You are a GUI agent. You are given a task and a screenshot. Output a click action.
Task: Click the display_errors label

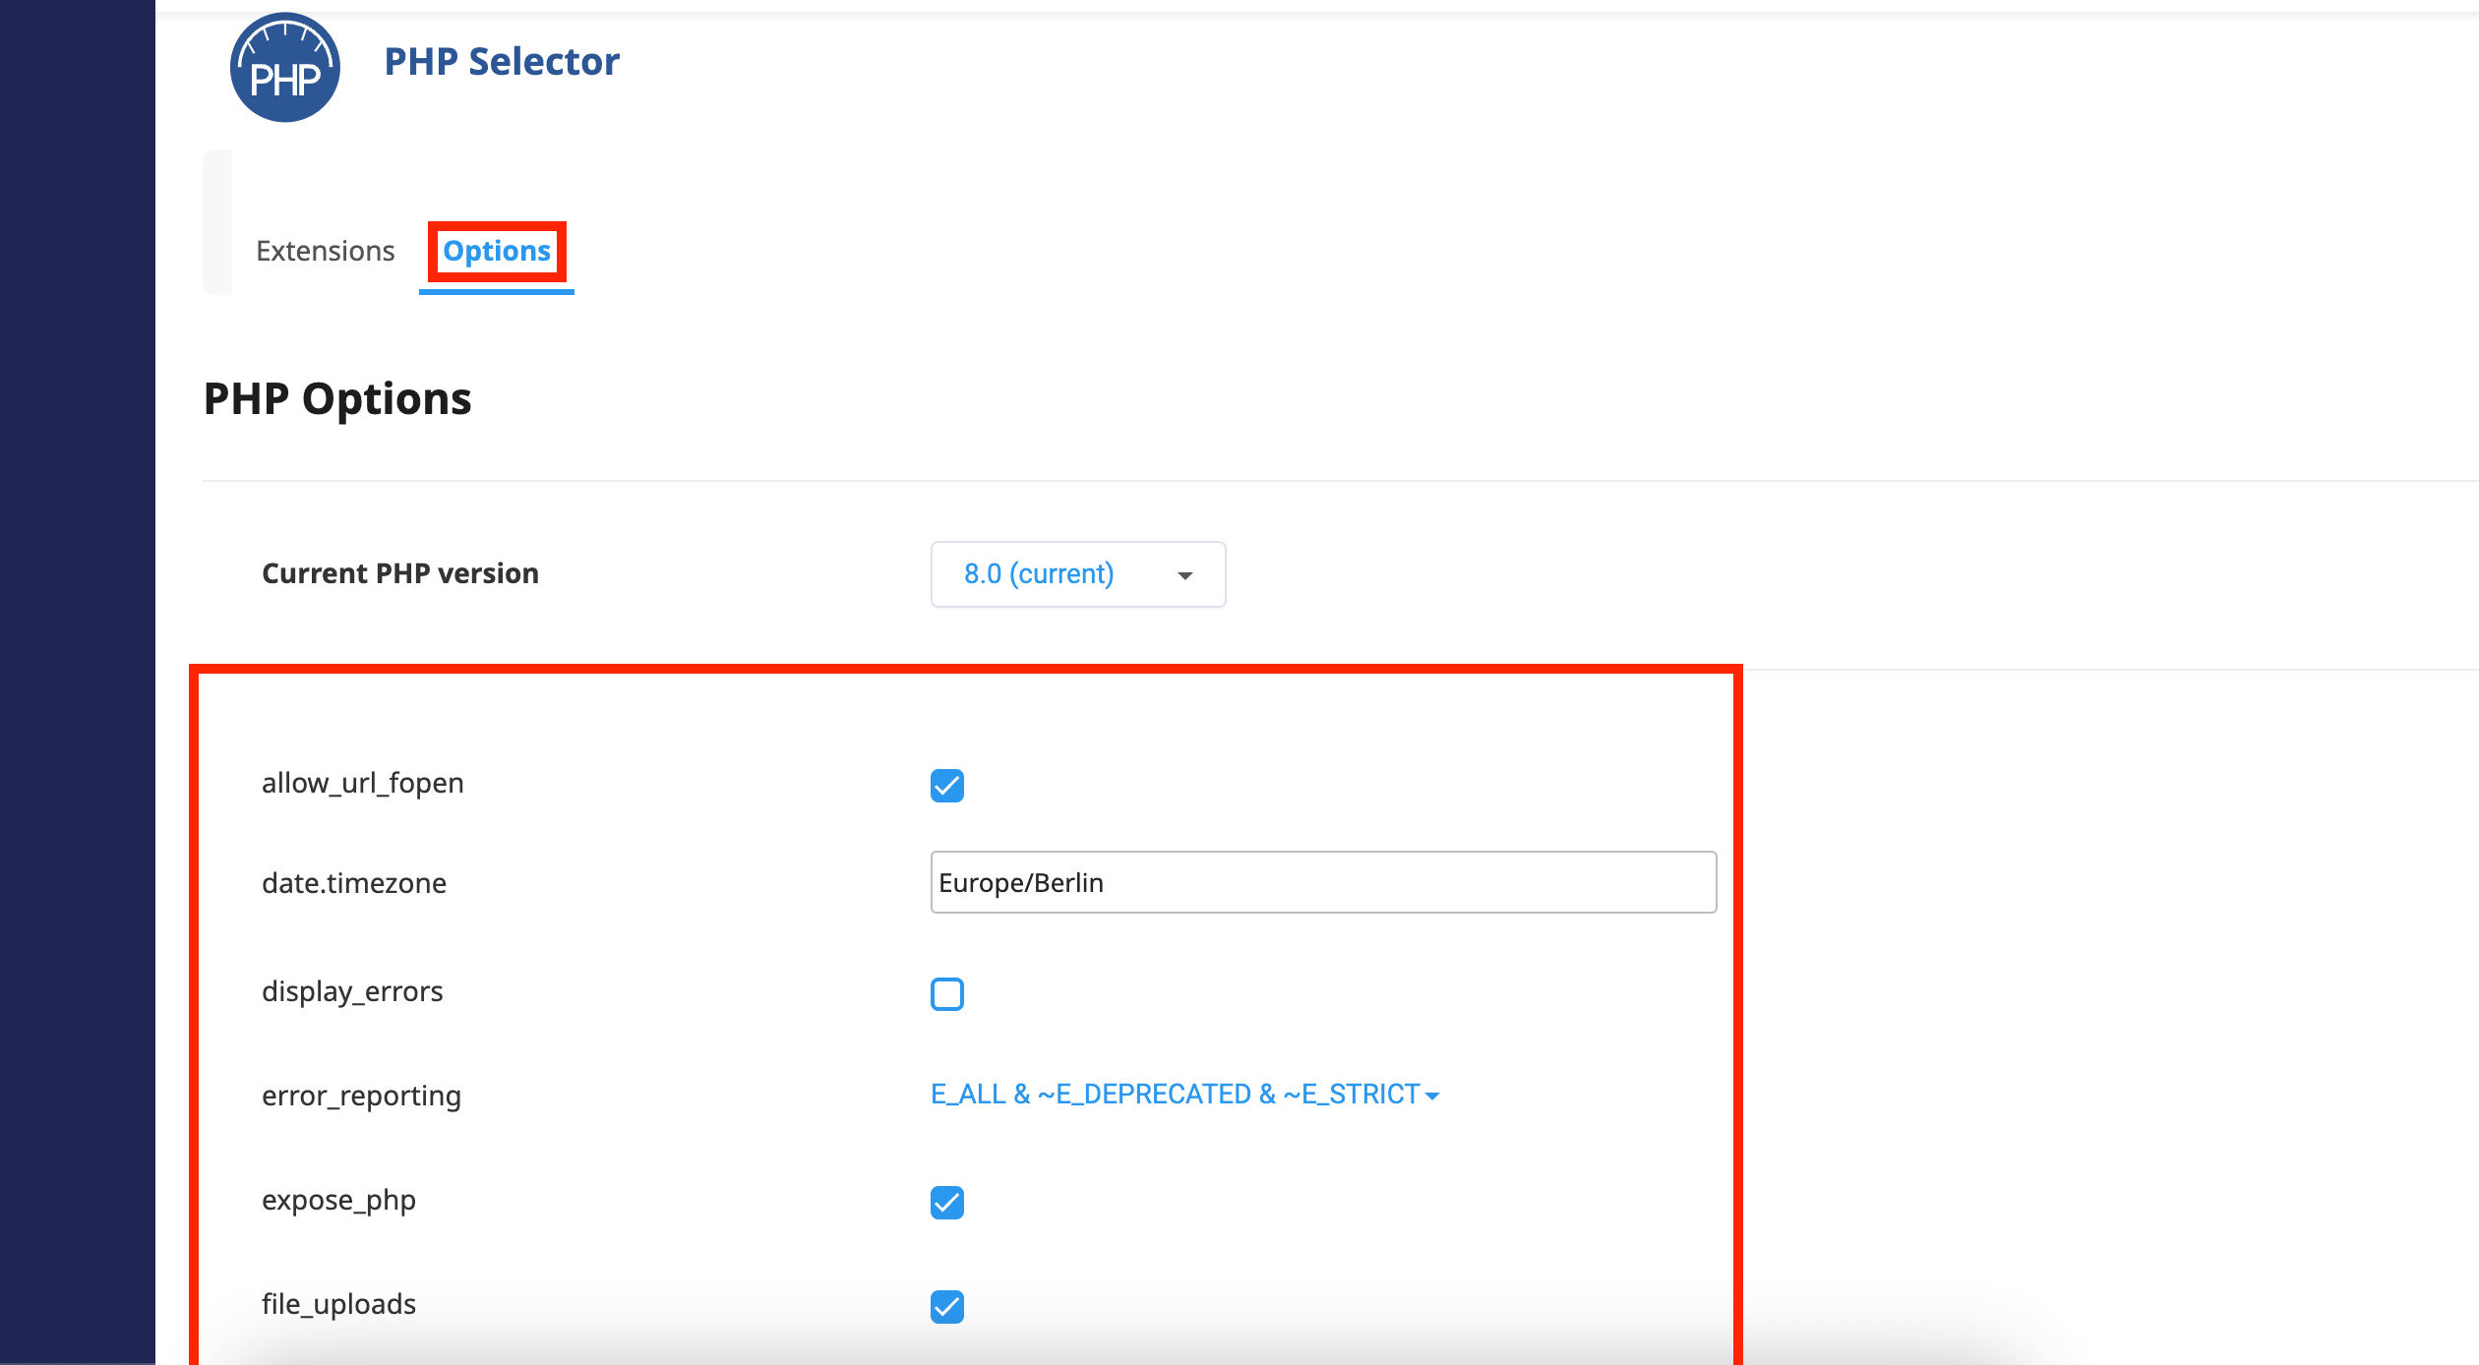(x=352, y=991)
